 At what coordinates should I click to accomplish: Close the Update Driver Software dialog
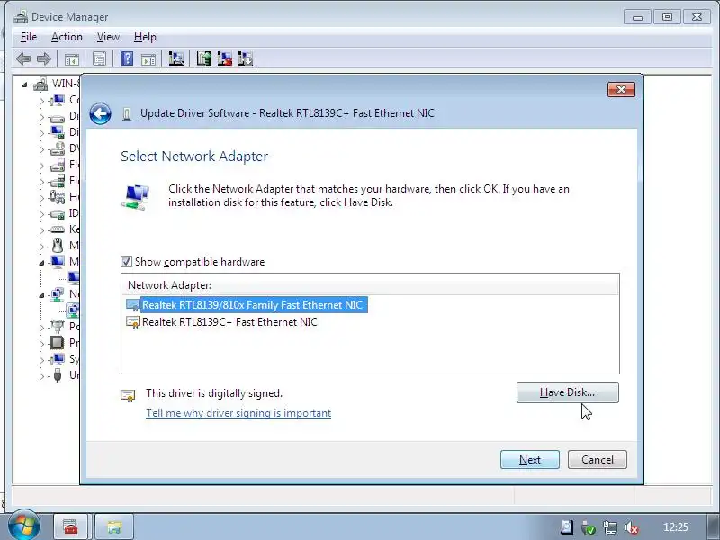pyautogui.click(x=621, y=89)
